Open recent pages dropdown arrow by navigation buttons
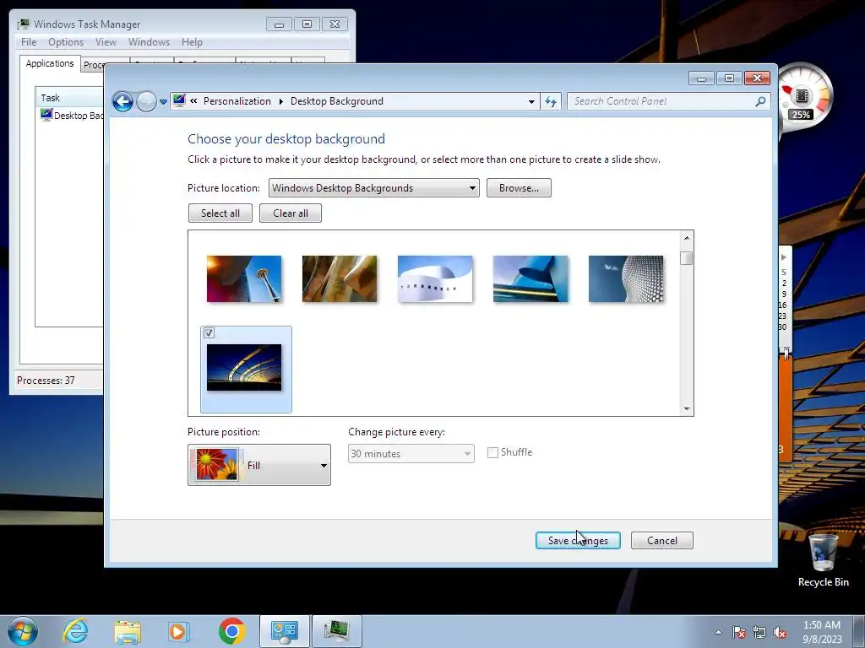Image resolution: width=865 pixels, height=648 pixels. (163, 102)
